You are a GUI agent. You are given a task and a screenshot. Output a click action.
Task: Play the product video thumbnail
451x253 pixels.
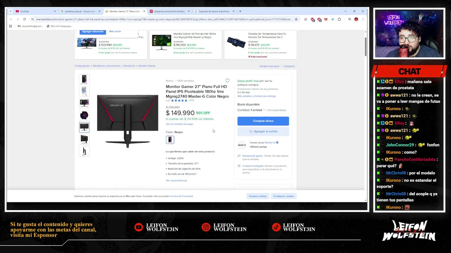point(84,91)
